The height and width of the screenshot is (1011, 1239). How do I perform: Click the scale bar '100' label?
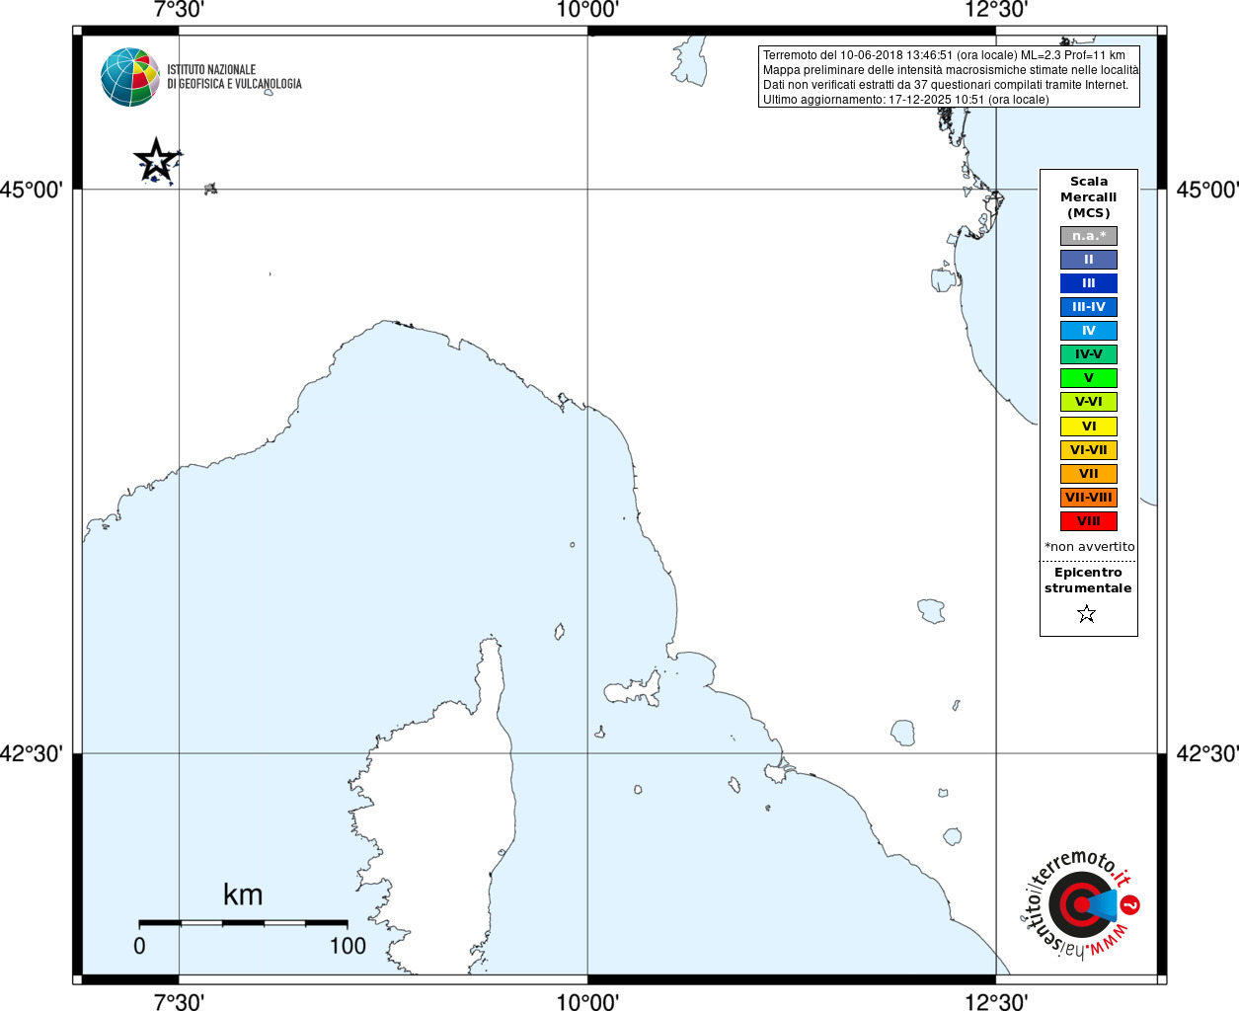[348, 946]
